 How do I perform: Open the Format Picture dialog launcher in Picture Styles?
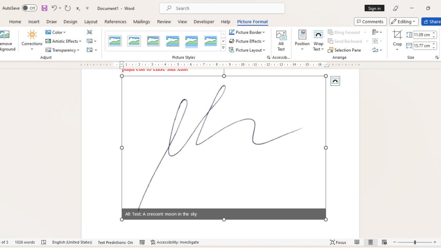tap(269, 58)
